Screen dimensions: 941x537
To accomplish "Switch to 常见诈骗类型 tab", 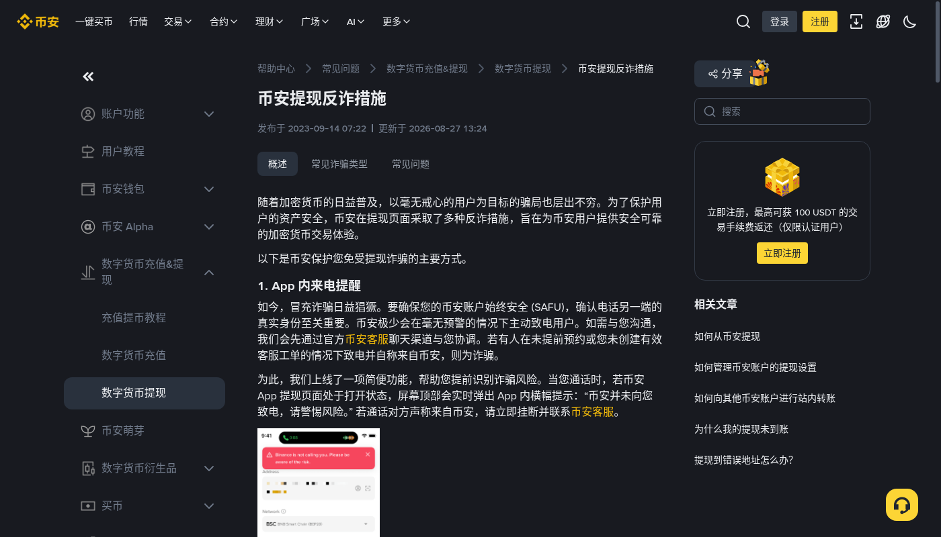I will (339, 164).
